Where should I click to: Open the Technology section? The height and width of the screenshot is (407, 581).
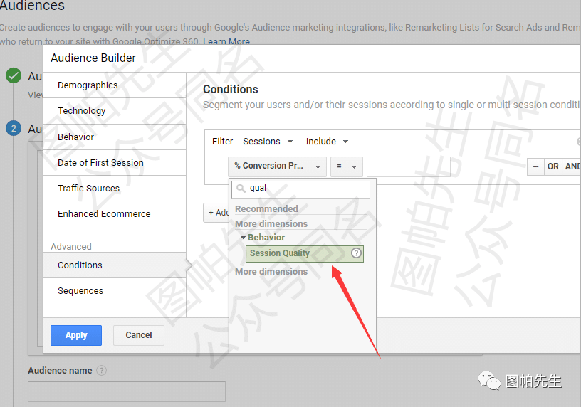[81, 111]
